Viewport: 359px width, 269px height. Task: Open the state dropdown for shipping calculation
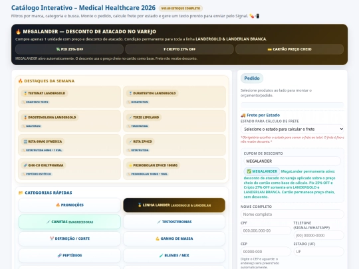292,130
